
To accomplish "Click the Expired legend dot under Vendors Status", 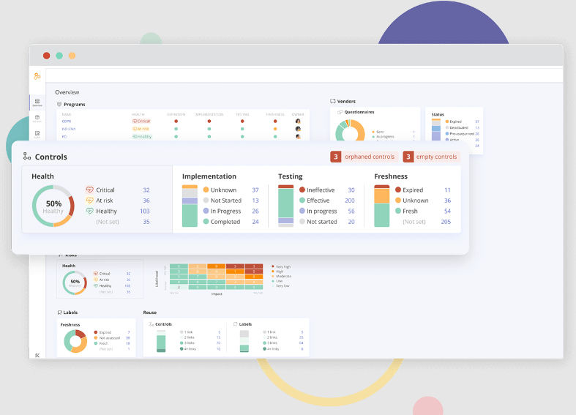I will pyautogui.click(x=447, y=121).
